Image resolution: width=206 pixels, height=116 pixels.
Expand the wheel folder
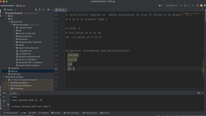coord(14,45)
